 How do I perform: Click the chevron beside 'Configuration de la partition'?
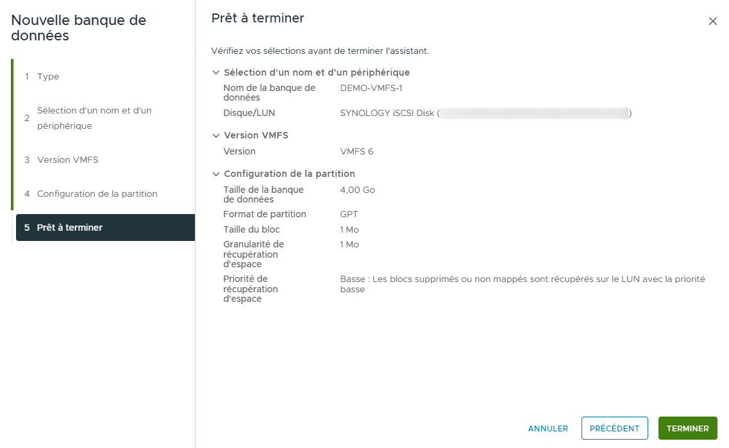pos(216,174)
